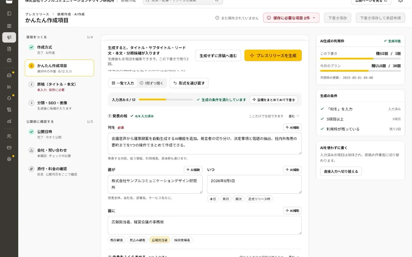Viewport: 412px width, 257px height.
Task: Click the paperclip icon for 添付・料金の確認
Action: pos(31,169)
